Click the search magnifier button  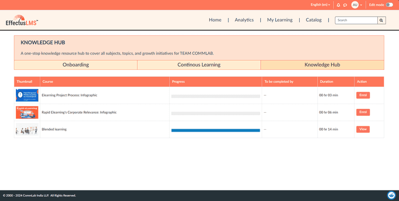pos(381,20)
